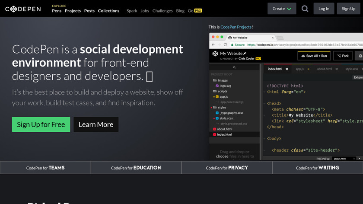Screen dimensions: 363x204
Task: Open settings gear in project editor
Action: tap(360, 56)
